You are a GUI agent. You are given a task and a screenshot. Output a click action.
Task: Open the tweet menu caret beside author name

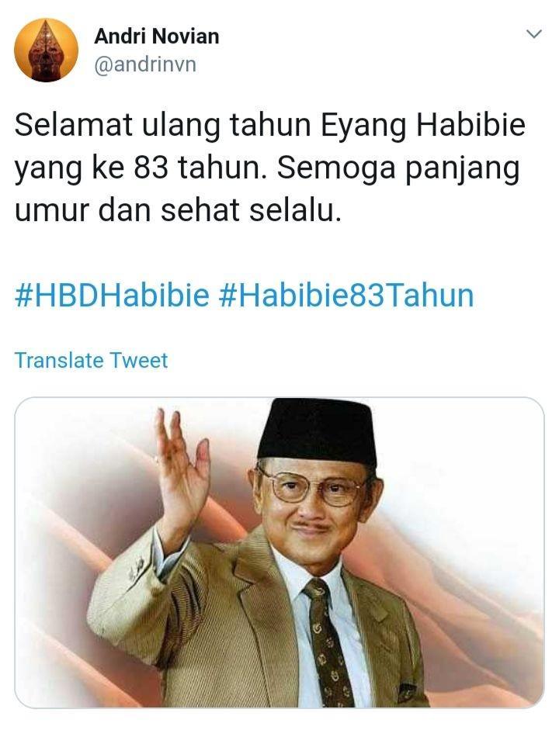[534, 34]
